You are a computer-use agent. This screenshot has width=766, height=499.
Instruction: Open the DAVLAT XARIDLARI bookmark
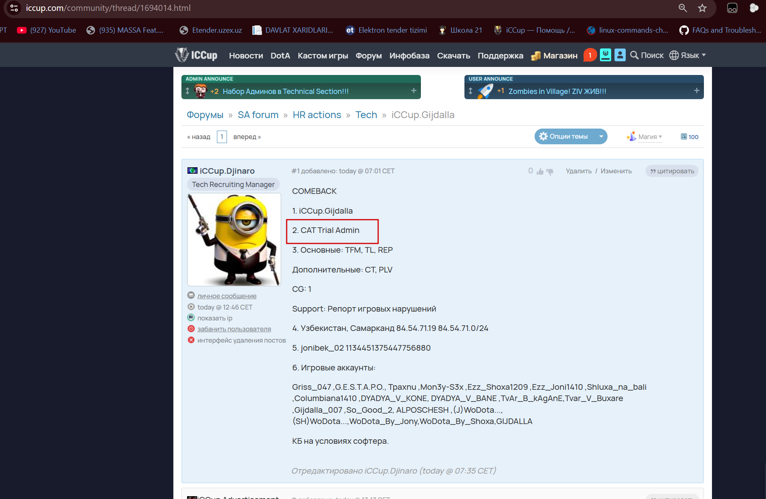click(293, 30)
